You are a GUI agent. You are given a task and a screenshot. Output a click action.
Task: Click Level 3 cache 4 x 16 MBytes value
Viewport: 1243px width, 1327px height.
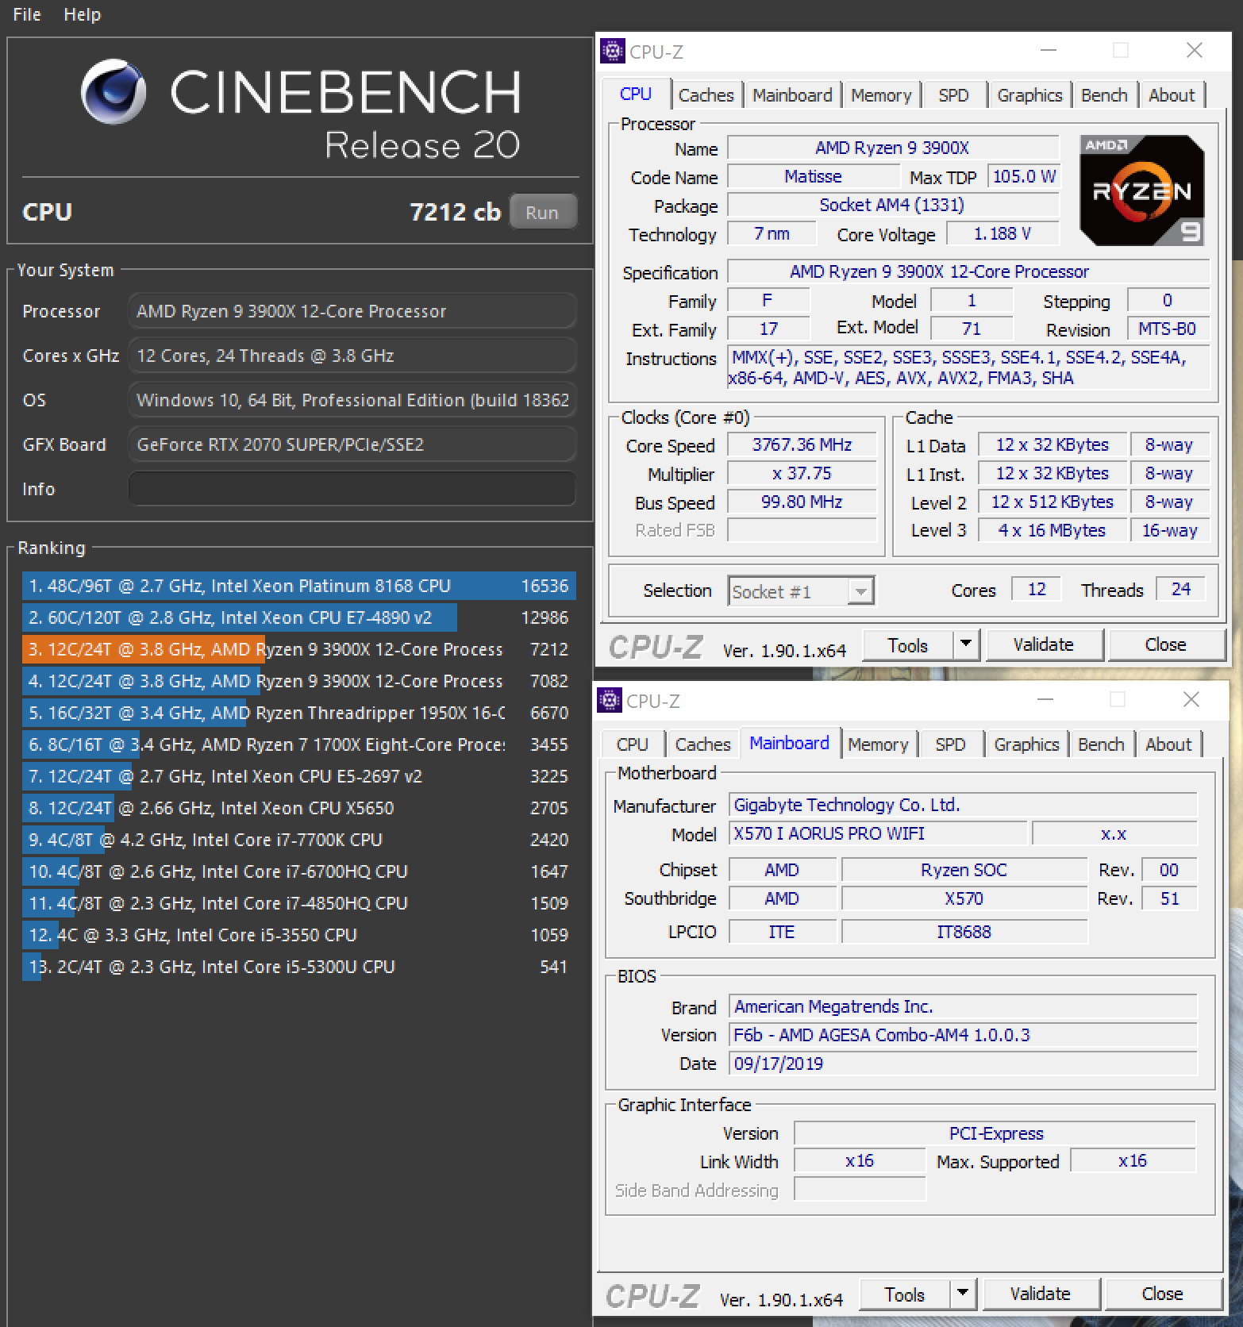click(x=1052, y=530)
